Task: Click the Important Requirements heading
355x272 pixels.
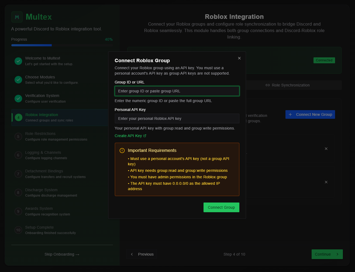Action: [x=152, y=150]
